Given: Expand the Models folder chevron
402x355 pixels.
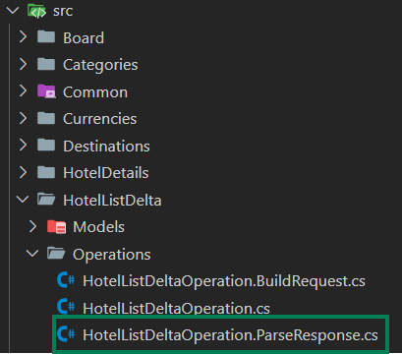Looking at the screenshot, I should tap(32, 226).
